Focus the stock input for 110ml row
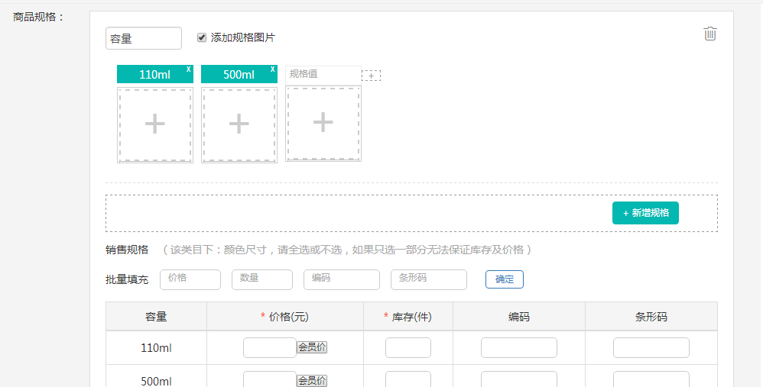763x387 pixels. (407, 347)
